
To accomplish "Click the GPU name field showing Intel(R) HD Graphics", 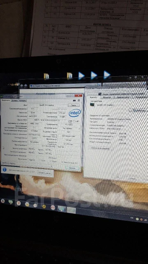I will tap(47, 105).
